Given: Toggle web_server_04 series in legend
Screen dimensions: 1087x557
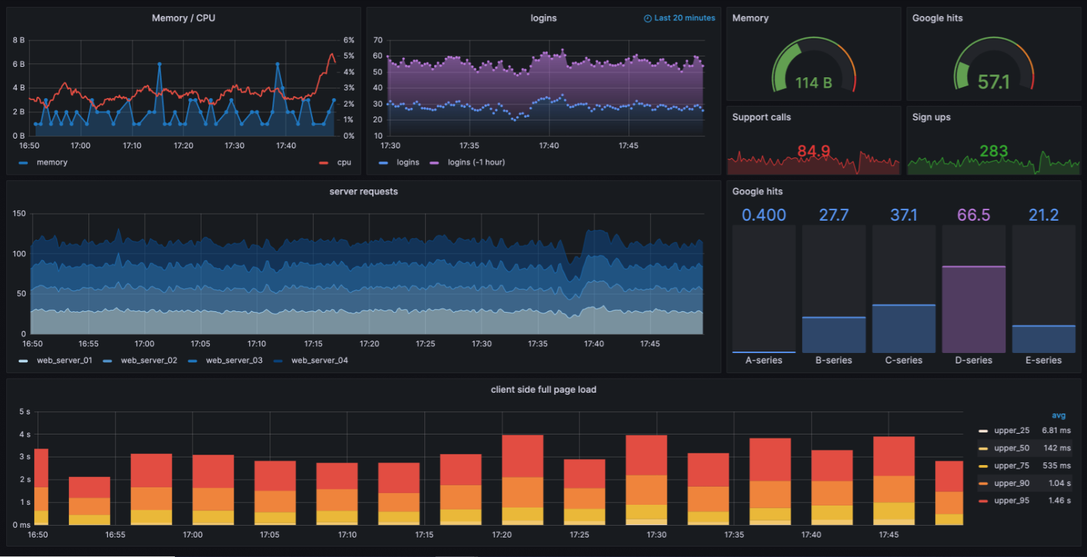Looking at the screenshot, I should (x=320, y=360).
